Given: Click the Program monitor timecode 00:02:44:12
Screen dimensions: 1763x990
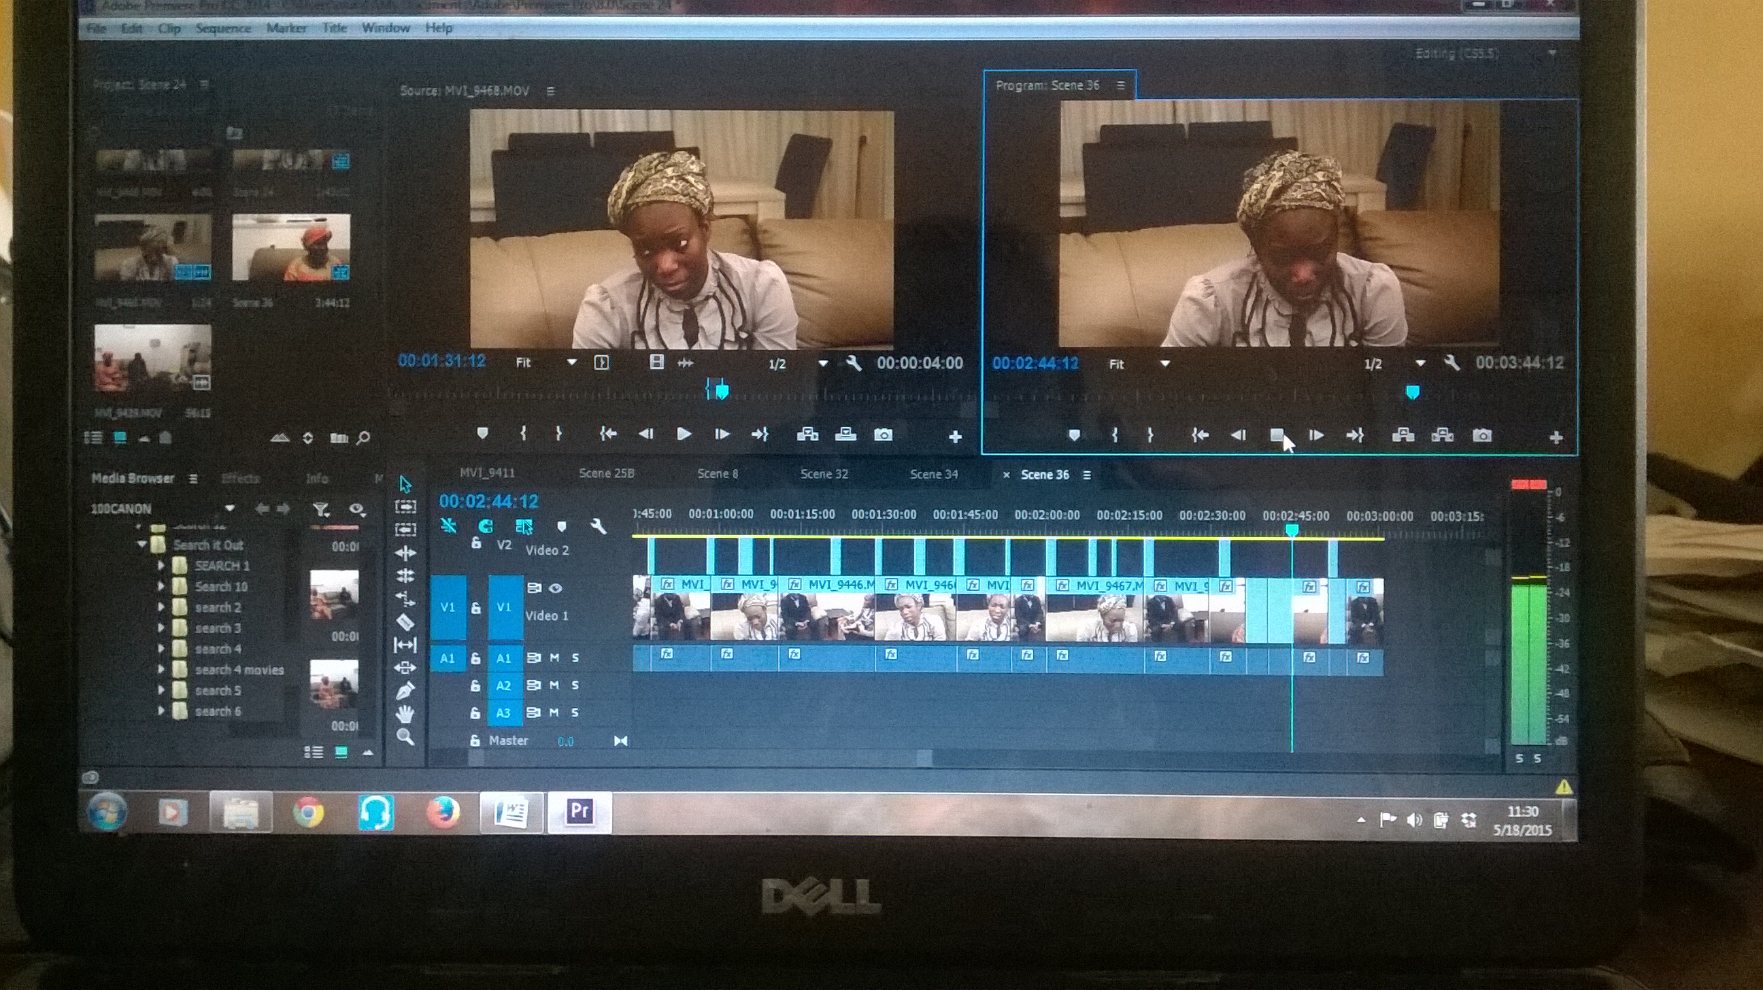Looking at the screenshot, I should click(1035, 363).
